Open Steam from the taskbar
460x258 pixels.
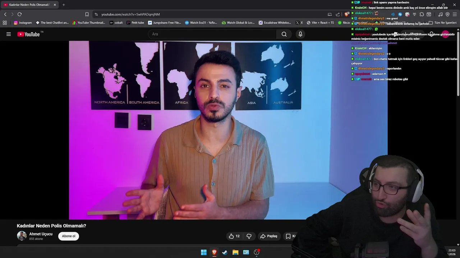tap(225, 252)
